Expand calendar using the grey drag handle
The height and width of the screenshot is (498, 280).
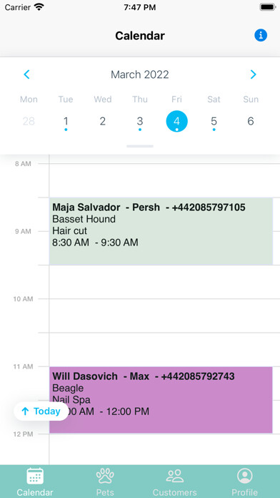[x=140, y=147]
